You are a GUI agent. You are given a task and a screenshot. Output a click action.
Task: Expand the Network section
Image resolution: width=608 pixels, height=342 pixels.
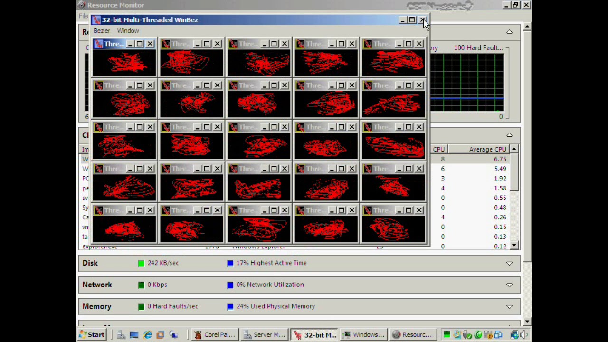[509, 285]
